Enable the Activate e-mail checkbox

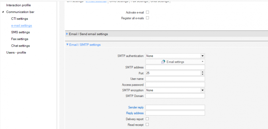[147, 12]
